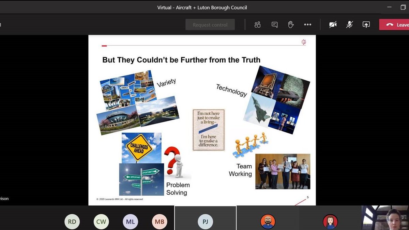Select participant avatar MB
Screen dimensions: 409x230
click(x=160, y=222)
